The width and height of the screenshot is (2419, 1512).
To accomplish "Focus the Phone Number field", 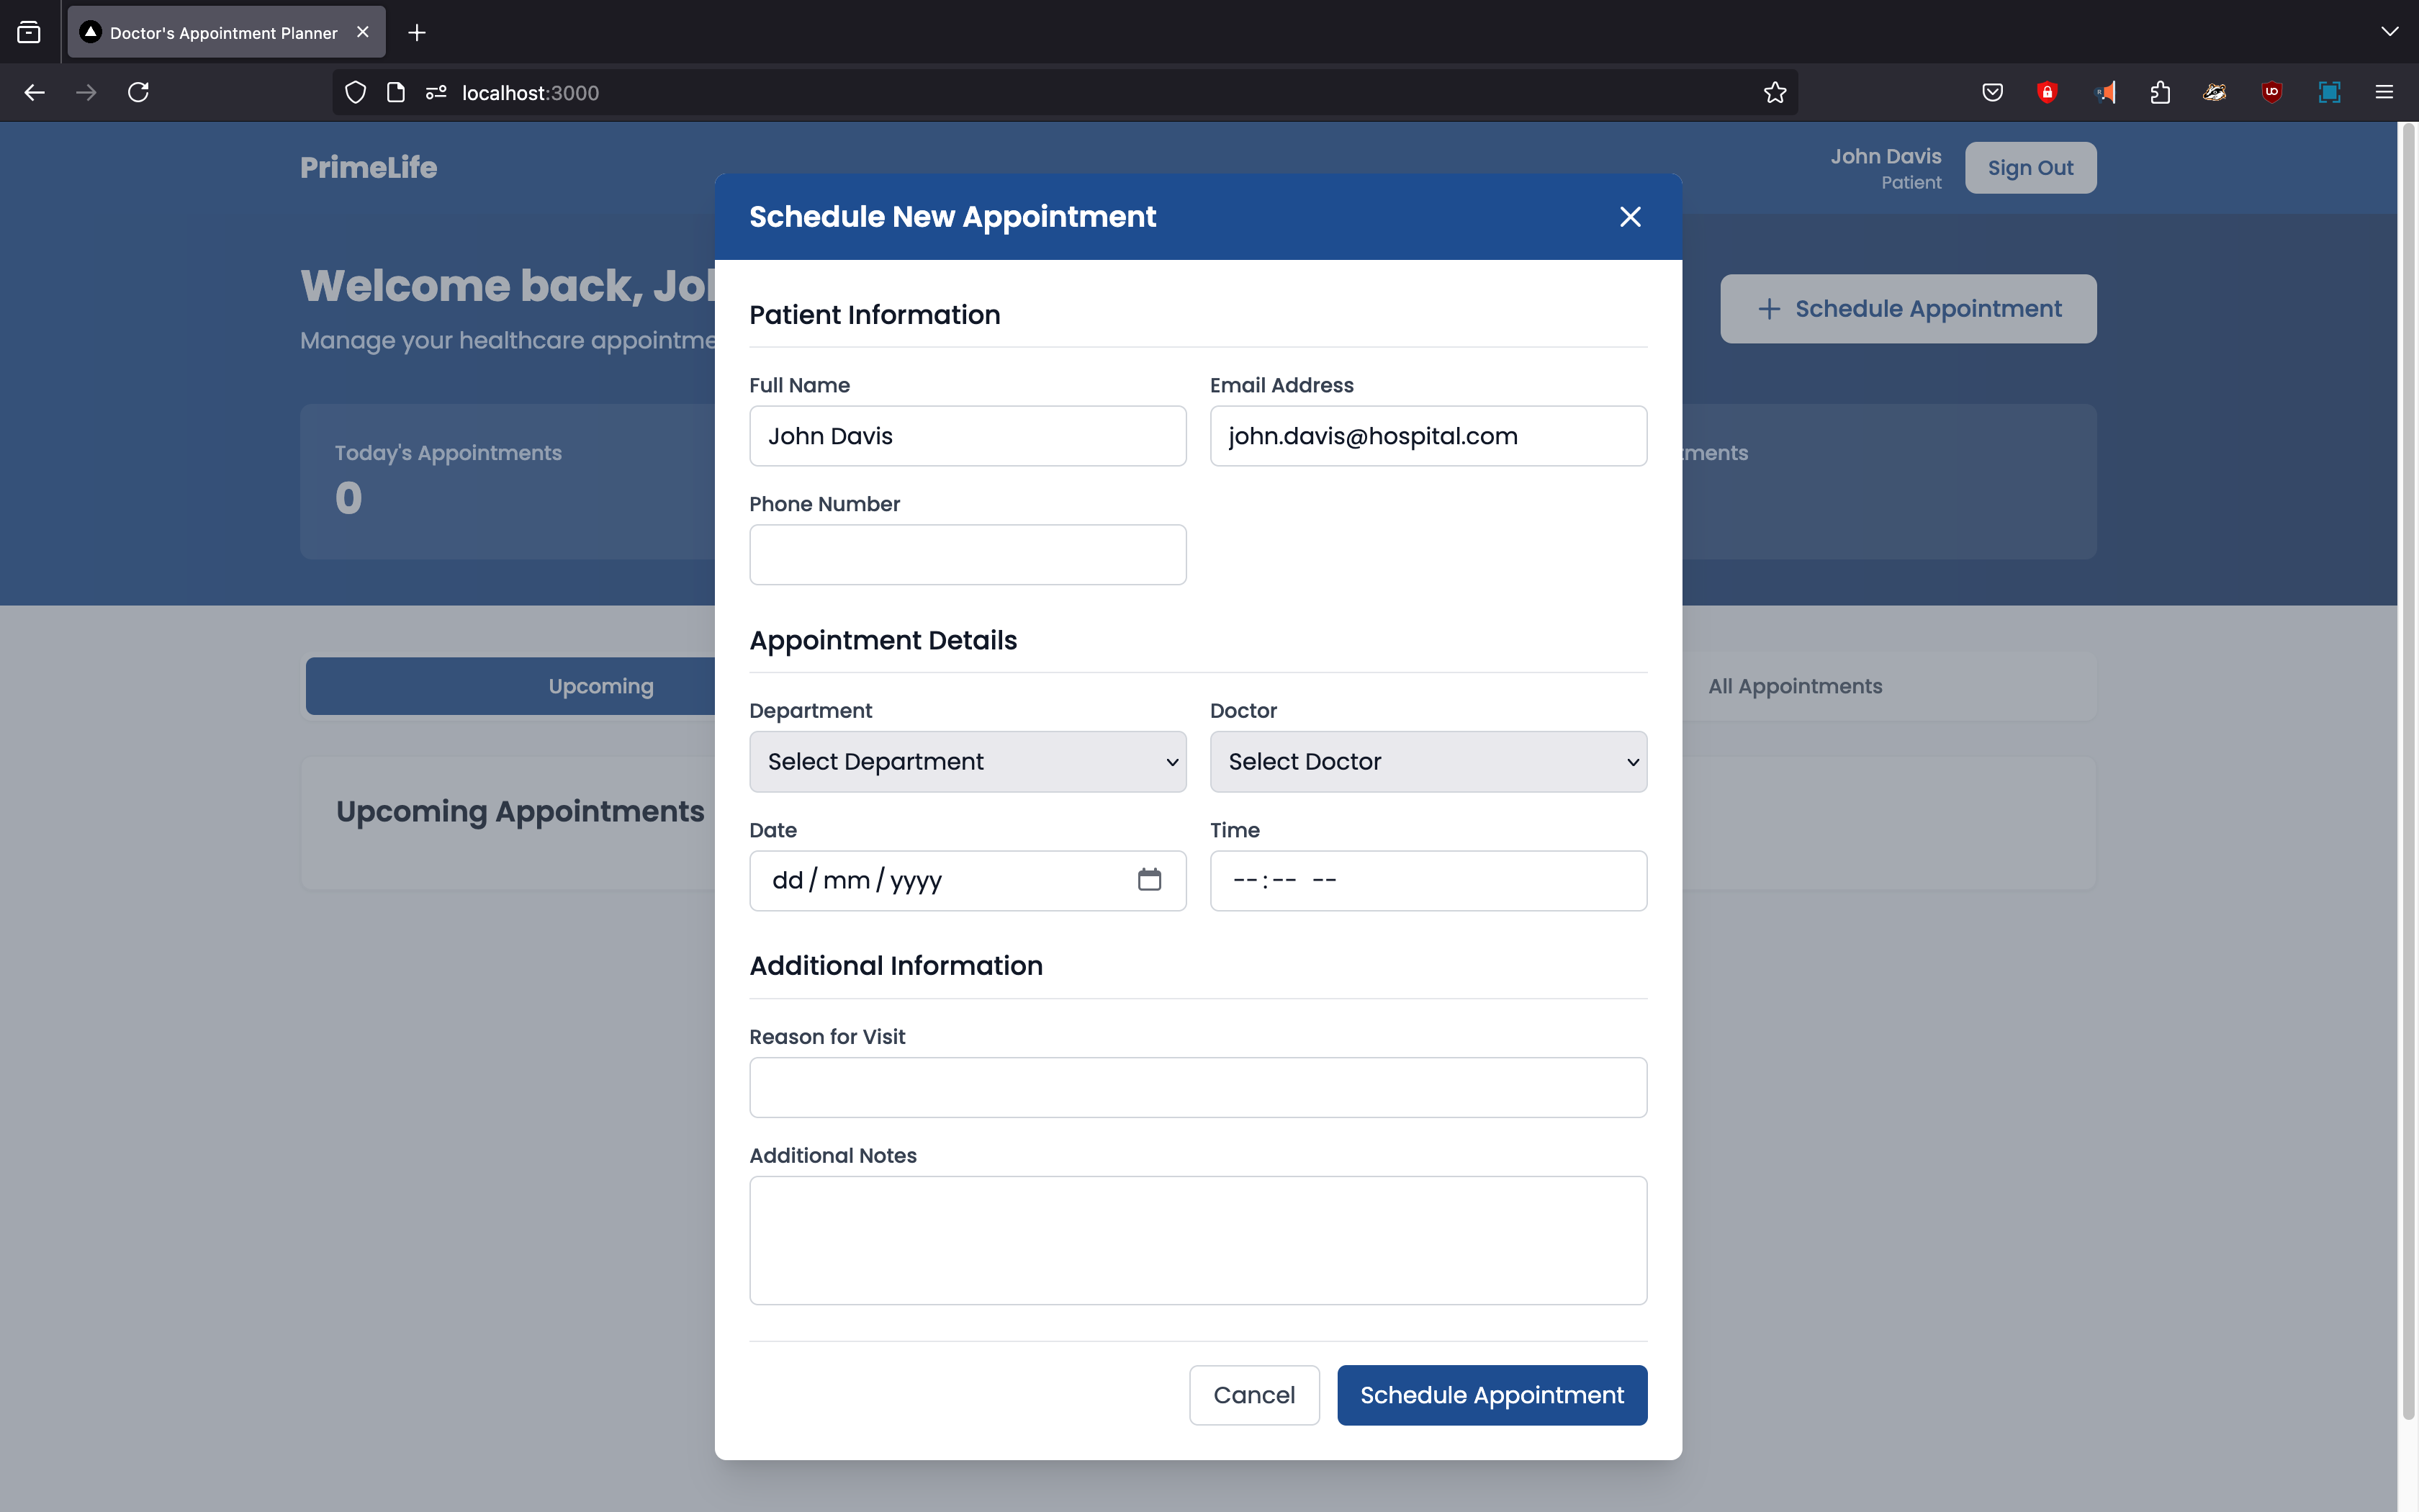I will 967,555.
